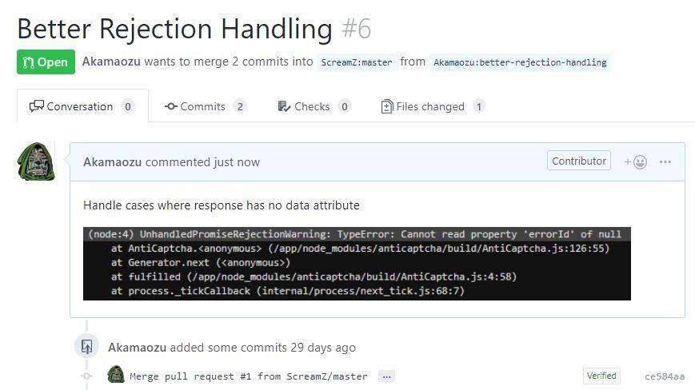Click the error stack trace image

coord(357,263)
